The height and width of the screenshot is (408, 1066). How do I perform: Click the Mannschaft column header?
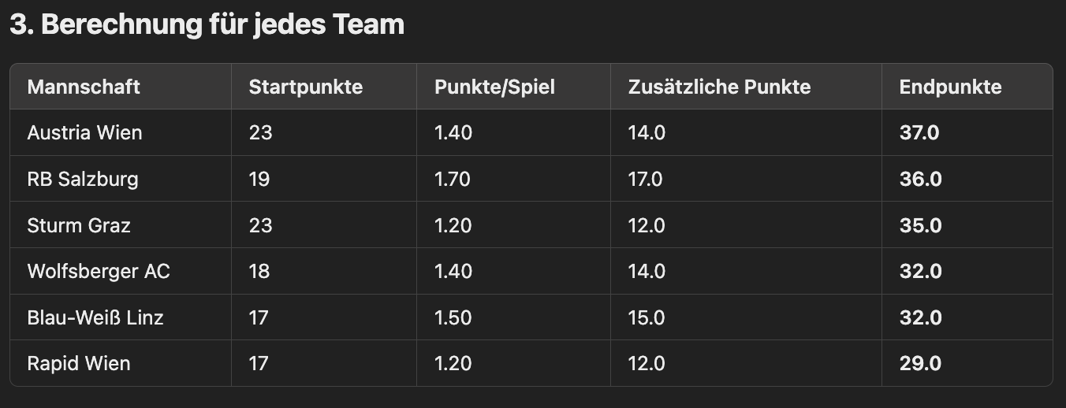coord(84,87)
